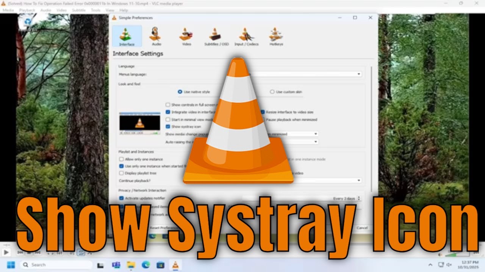485x272 pixels.
Task: Enable Display playlist tree checkbox
Action: (x=121, y=173)
